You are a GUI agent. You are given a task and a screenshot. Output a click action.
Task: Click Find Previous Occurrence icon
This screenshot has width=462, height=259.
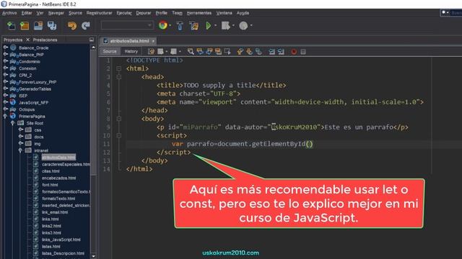click(200, 52)
